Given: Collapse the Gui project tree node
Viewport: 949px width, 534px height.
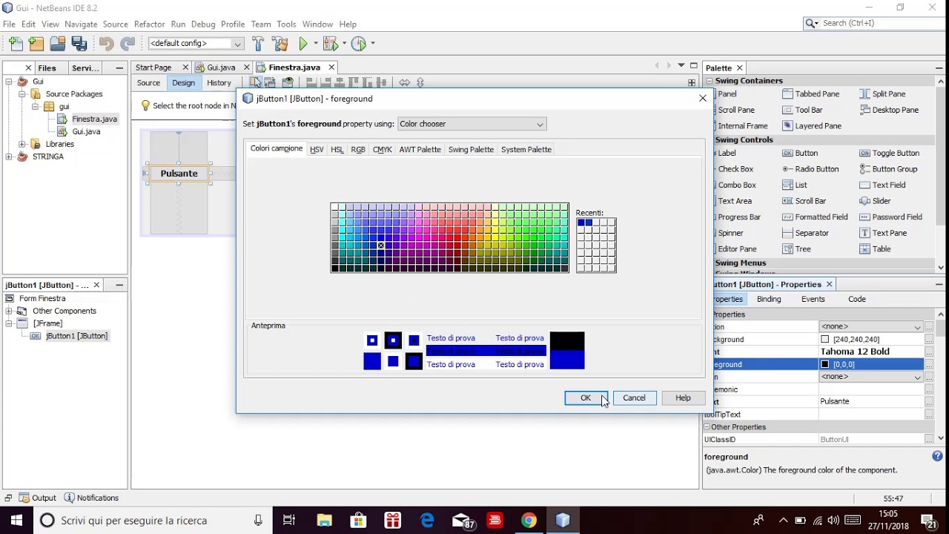Looking at the screenshot, I should point(9,82).
